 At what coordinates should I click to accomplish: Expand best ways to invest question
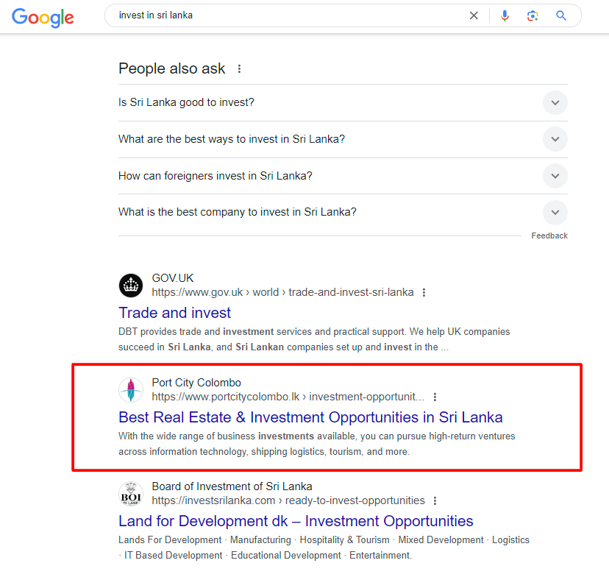pyautogui.click(x=555, y=139)
